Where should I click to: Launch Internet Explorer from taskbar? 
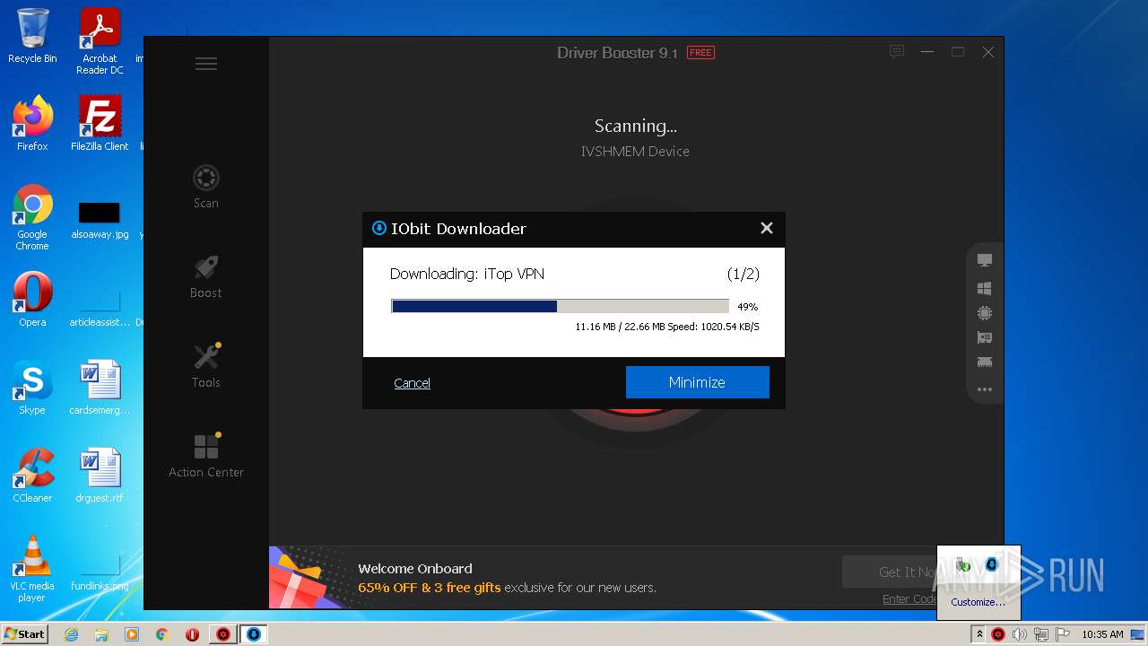(x=72, y=634)
